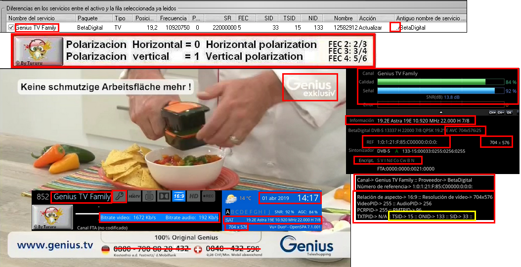
Task: Click the weather sun-and-cloud icon
Action: [231, 198]
